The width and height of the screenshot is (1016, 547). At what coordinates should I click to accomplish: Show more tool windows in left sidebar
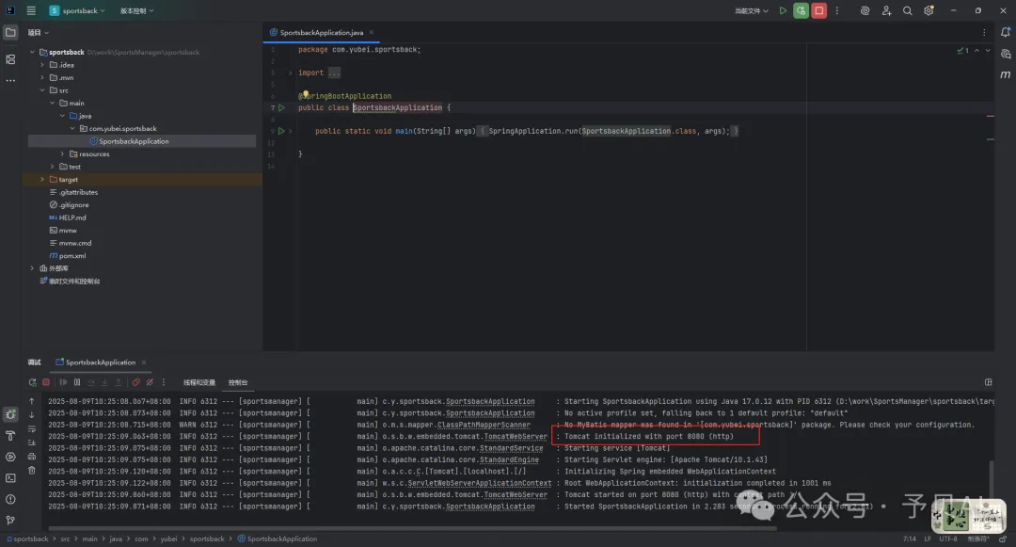(10, 80)
